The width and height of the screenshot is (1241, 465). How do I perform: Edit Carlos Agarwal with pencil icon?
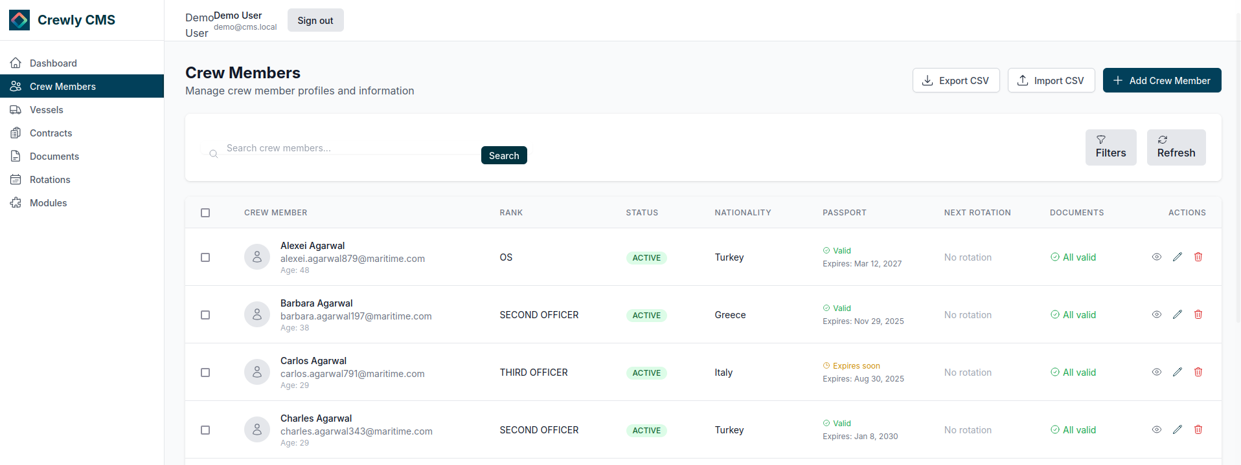1178,372
